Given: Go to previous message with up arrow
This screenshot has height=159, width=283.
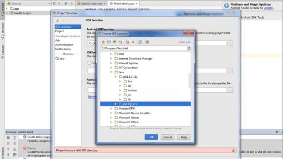Looking at the screenshot, I should 8,149.
